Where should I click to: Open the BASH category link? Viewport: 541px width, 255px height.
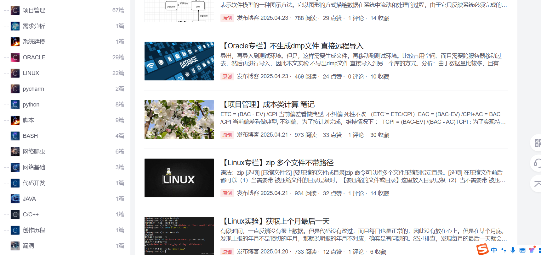click(30, 136)
